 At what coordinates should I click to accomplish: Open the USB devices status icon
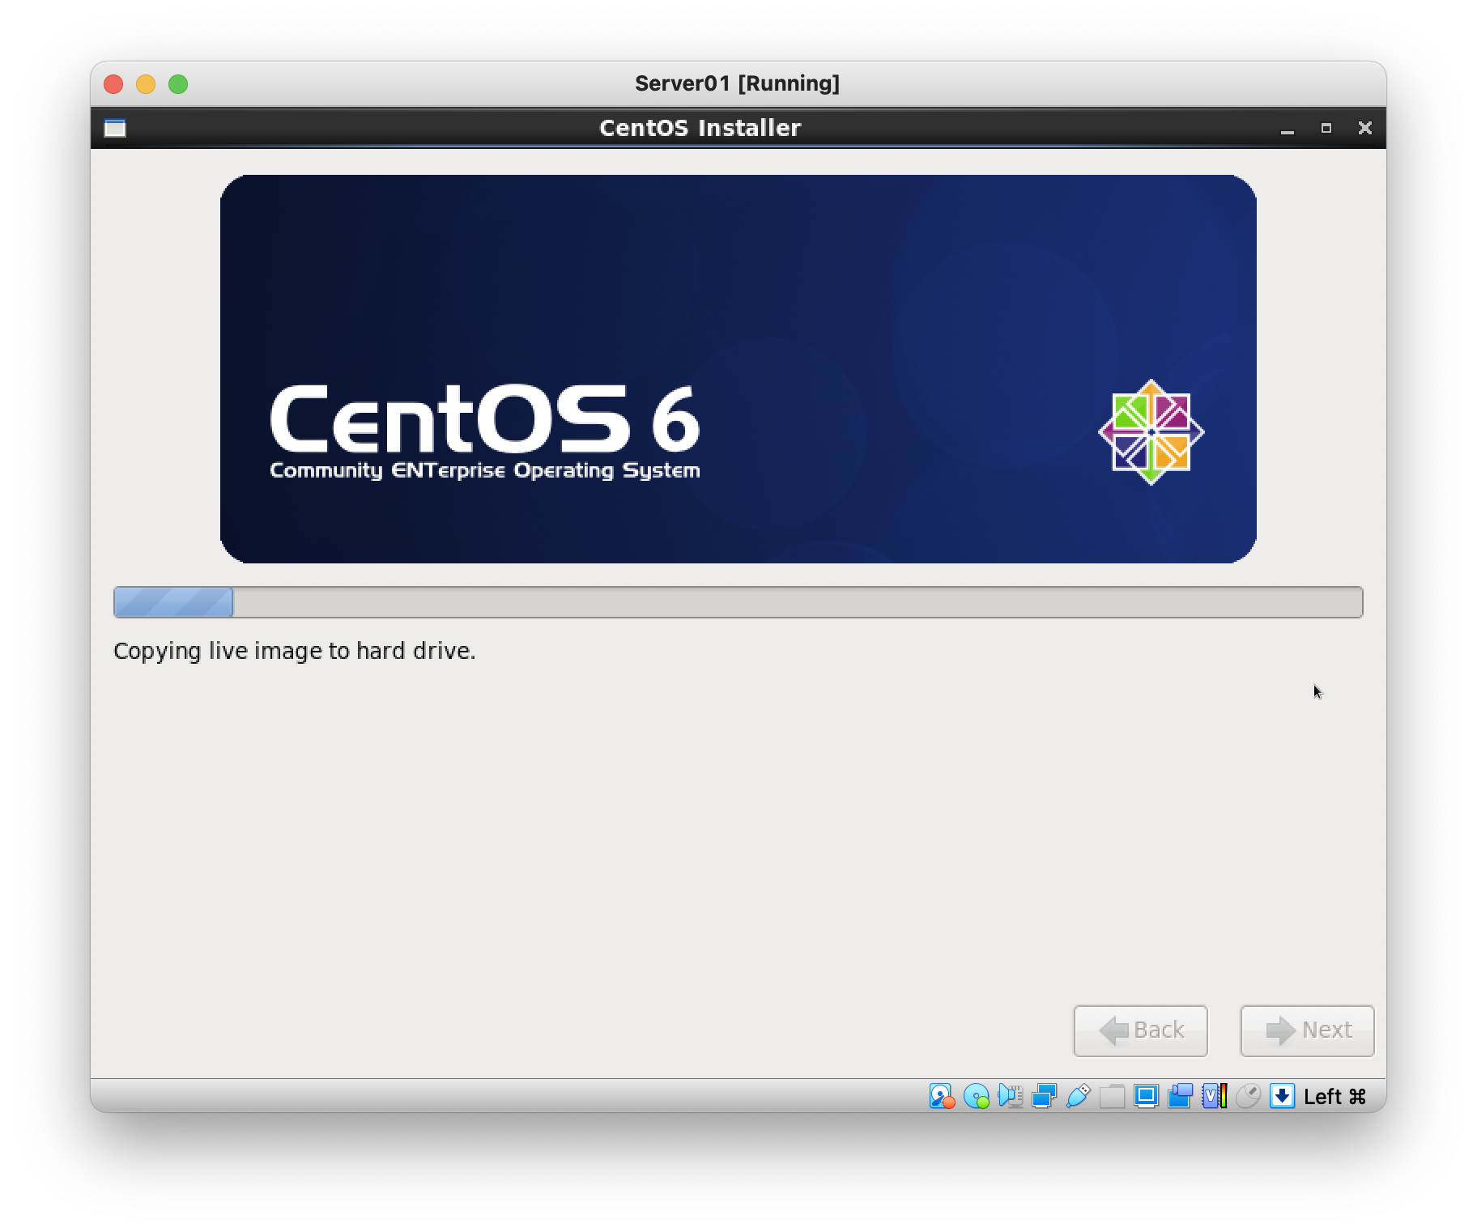pyautogui.click(x=1079, y=1096)
